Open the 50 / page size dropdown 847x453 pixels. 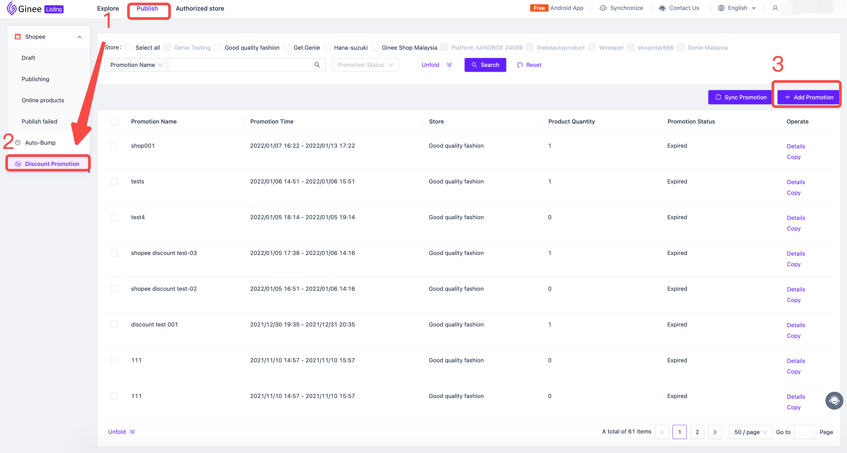point(750,432)
